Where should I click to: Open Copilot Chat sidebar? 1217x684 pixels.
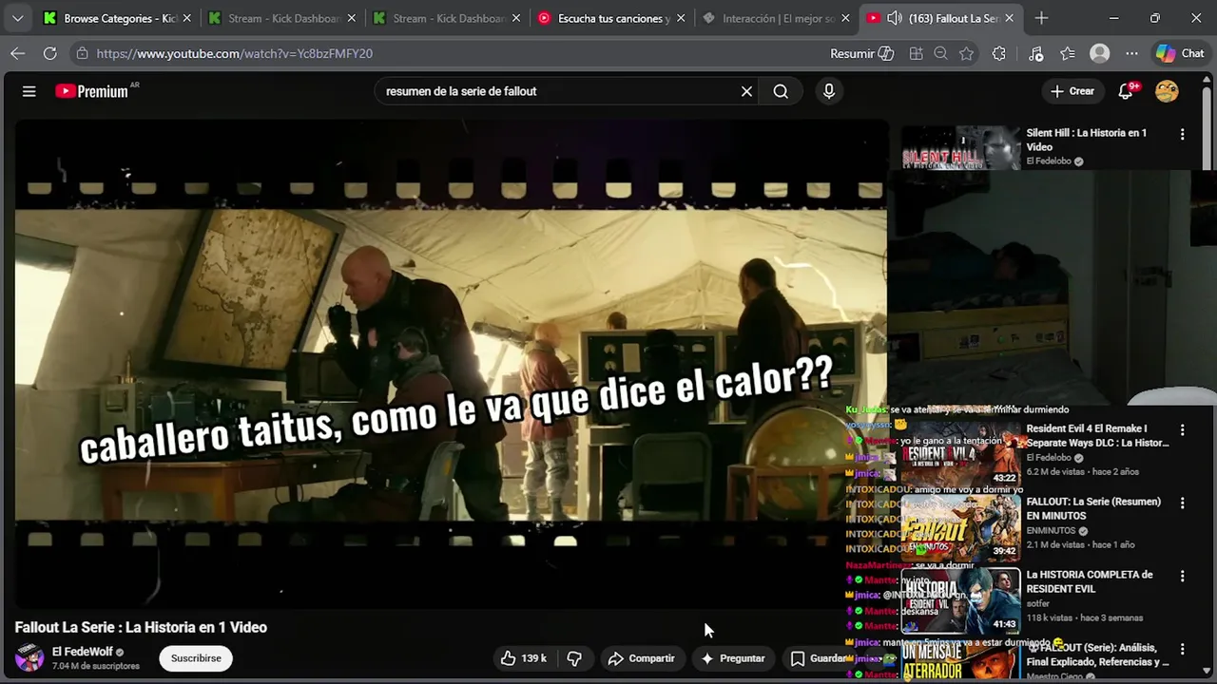click(x=1180, y=53)
